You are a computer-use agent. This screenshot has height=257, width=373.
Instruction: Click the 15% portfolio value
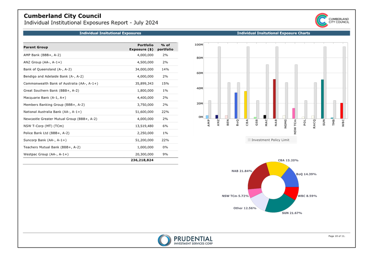pyautogui.click(x=165, y=83)
